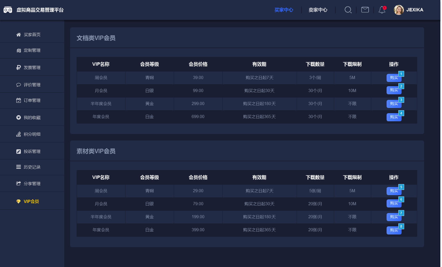The height and width of the screenshot is (267, 442).
Task: Open the mail envelope icon
Action: (365, 10)
